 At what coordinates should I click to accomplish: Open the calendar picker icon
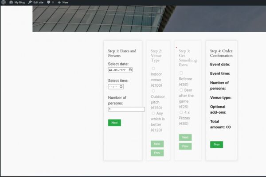130,70
